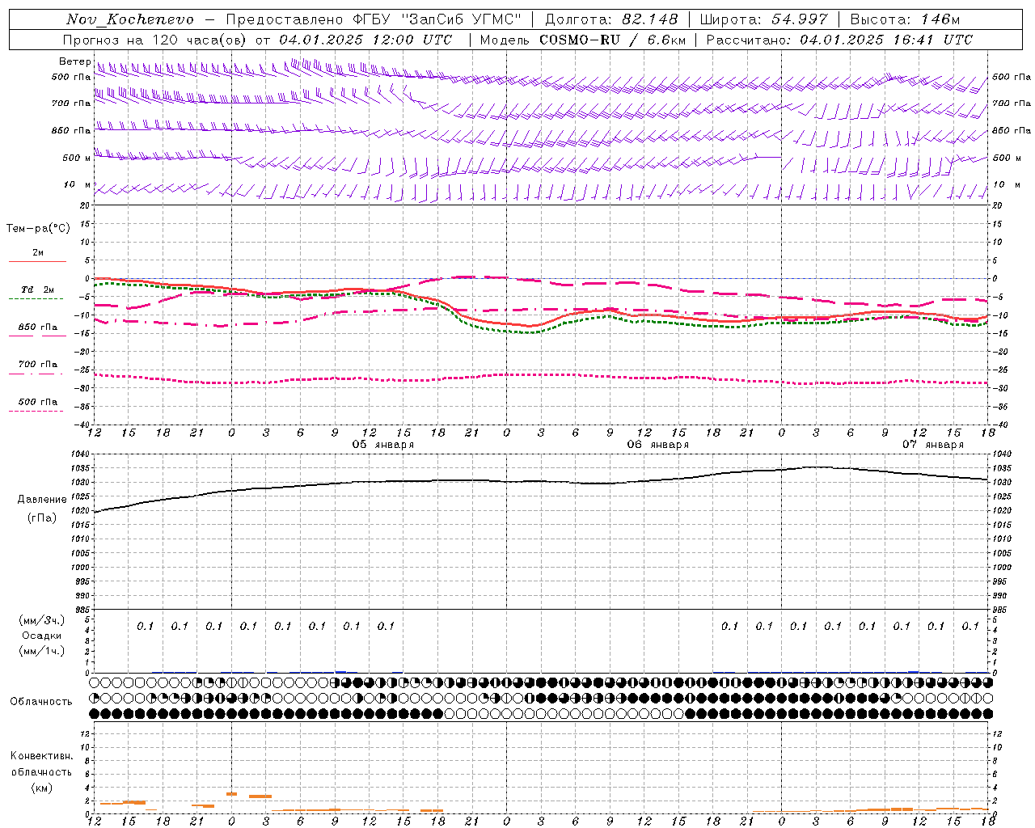Click the 05 января date label
1035x828 pixels.
383,445
